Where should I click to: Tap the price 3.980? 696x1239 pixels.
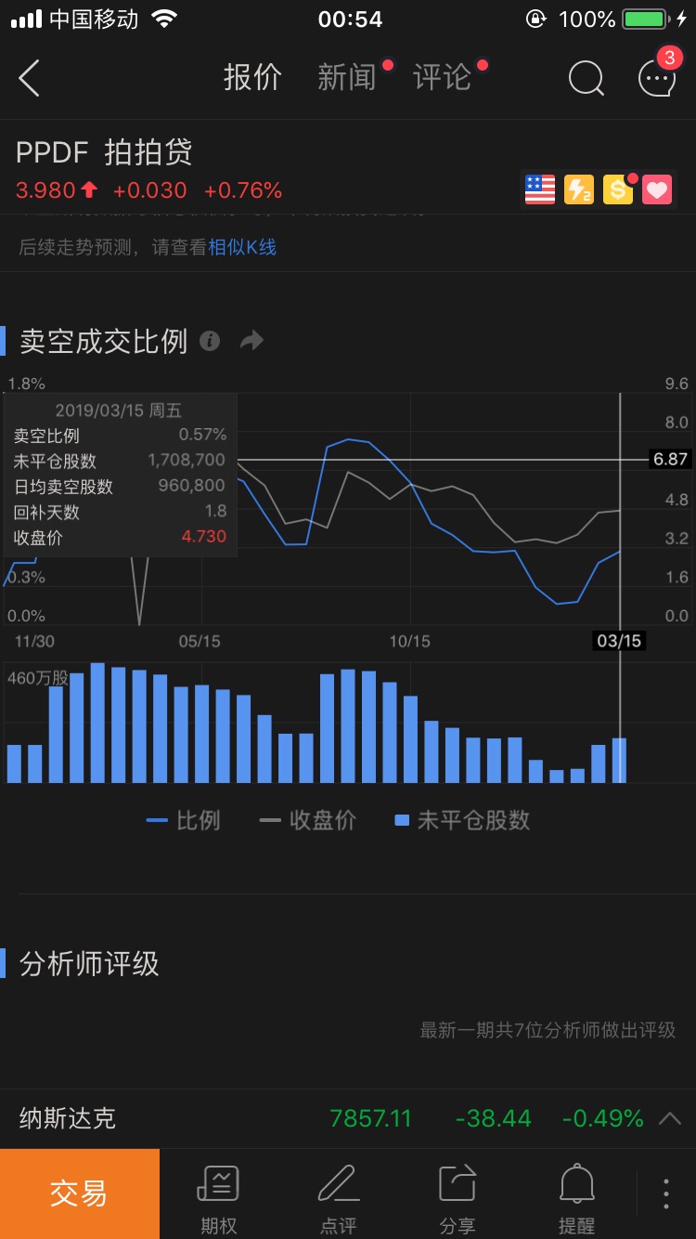(45, 190)
